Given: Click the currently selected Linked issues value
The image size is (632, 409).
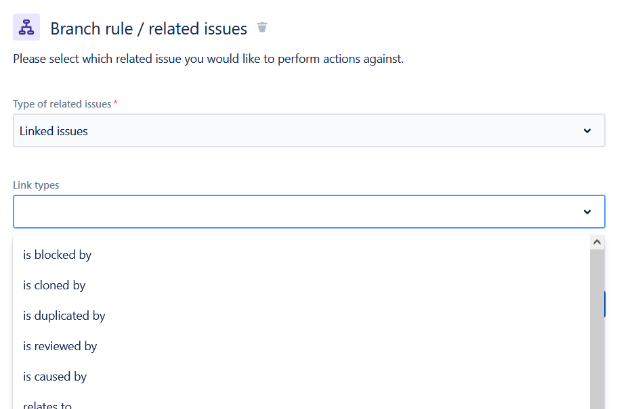Looking at the screenshot, I should (54, 130).
